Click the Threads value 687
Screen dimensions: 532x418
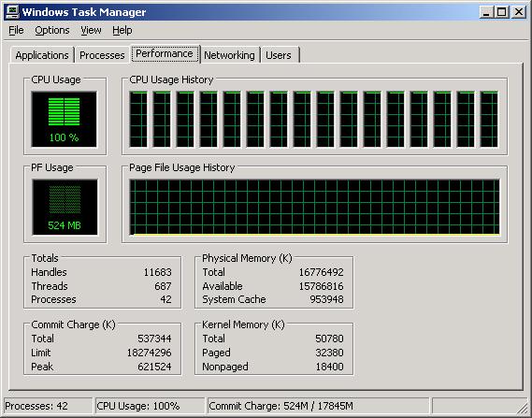click(x=163, y=286)
